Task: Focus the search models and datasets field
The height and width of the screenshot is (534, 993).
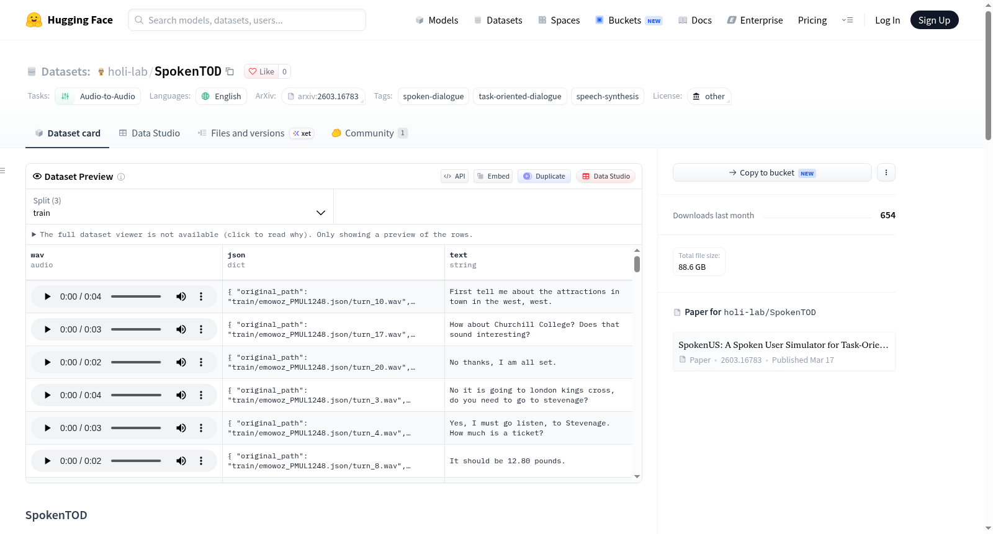Action: (247, 20)
